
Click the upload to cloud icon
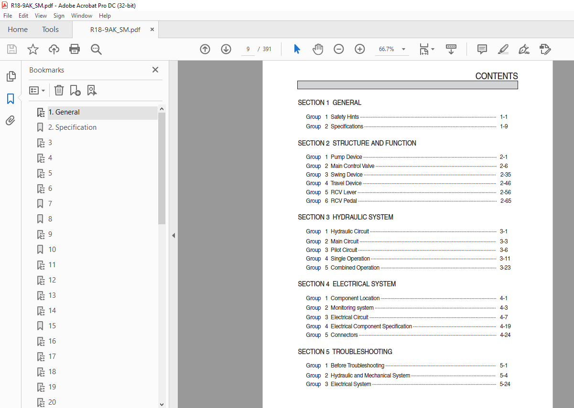(x=54, y=49)
